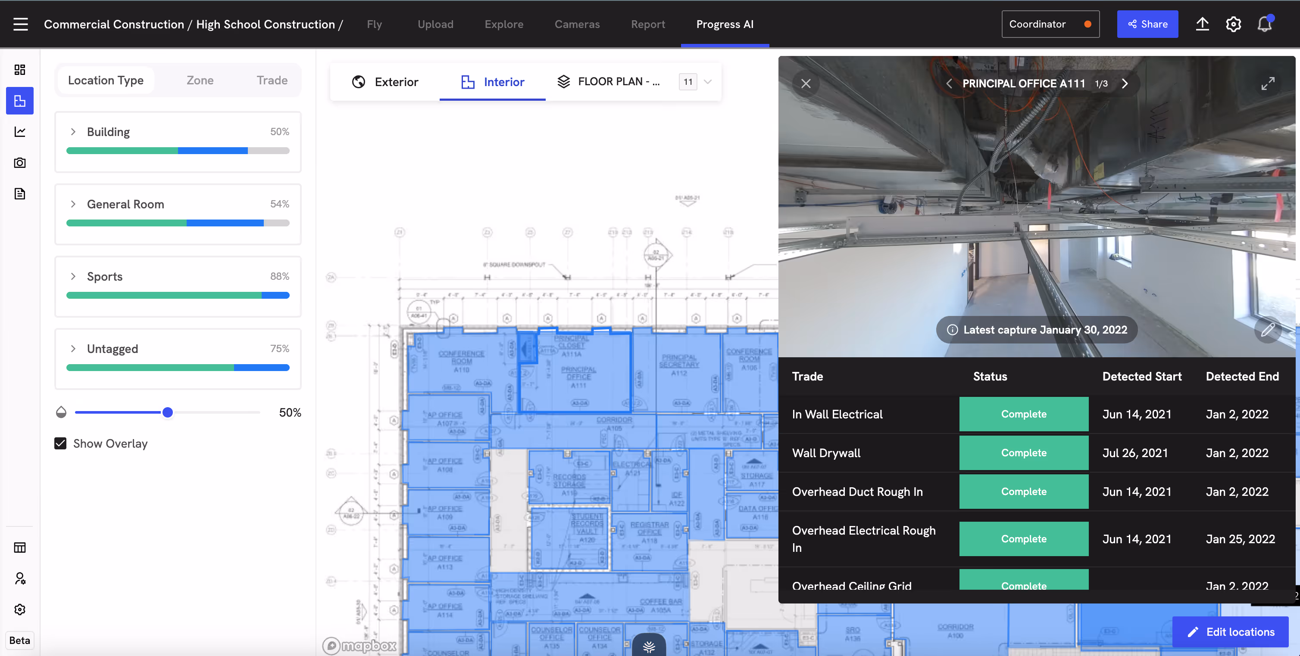This screenshot has width=1300, height=656.
Task: Switch to Zone grouping
Action: tap(200, 80)
